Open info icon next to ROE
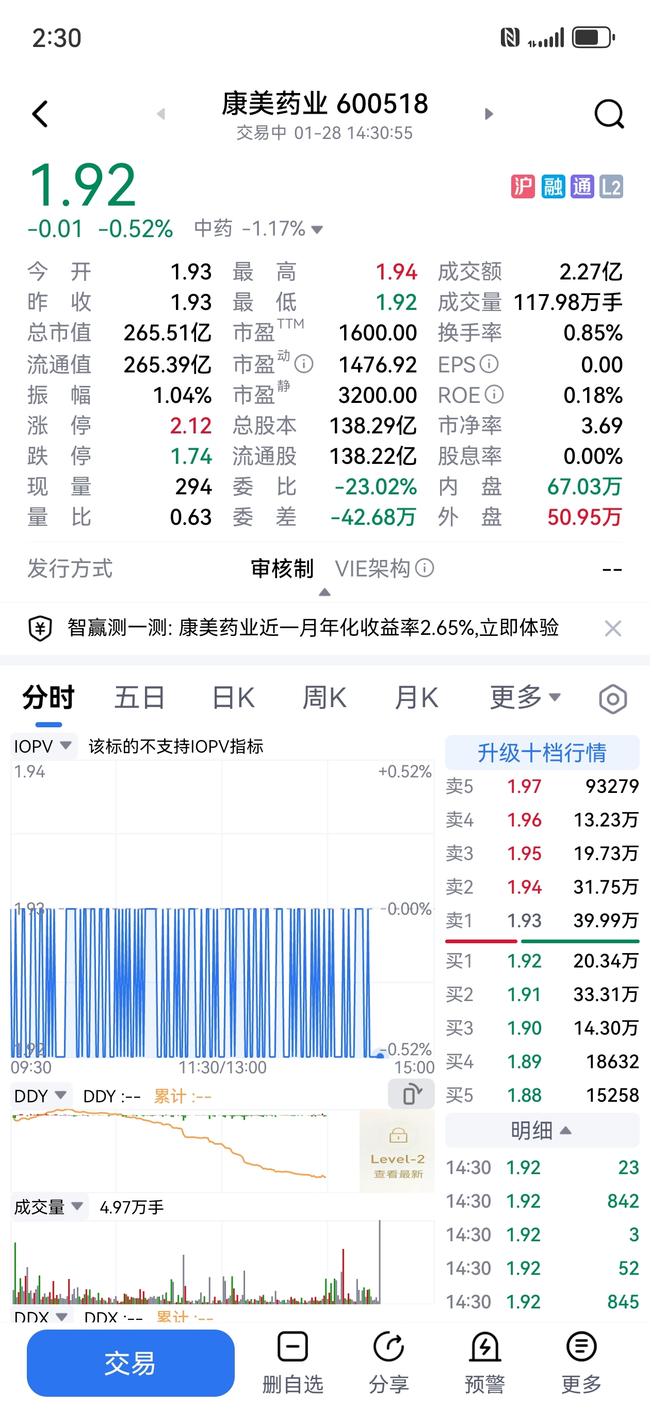 (x=494, y=394)
